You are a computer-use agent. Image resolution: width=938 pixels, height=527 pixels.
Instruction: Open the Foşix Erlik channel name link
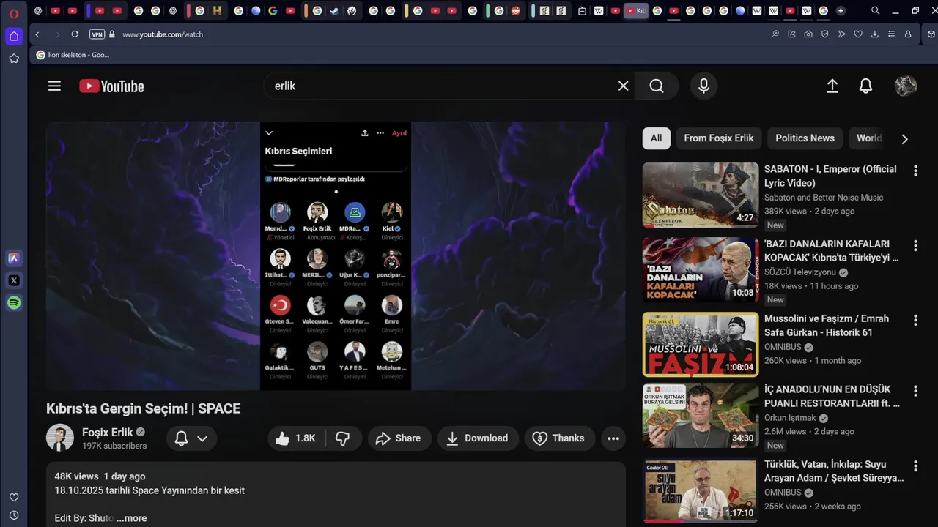point(107,432)
